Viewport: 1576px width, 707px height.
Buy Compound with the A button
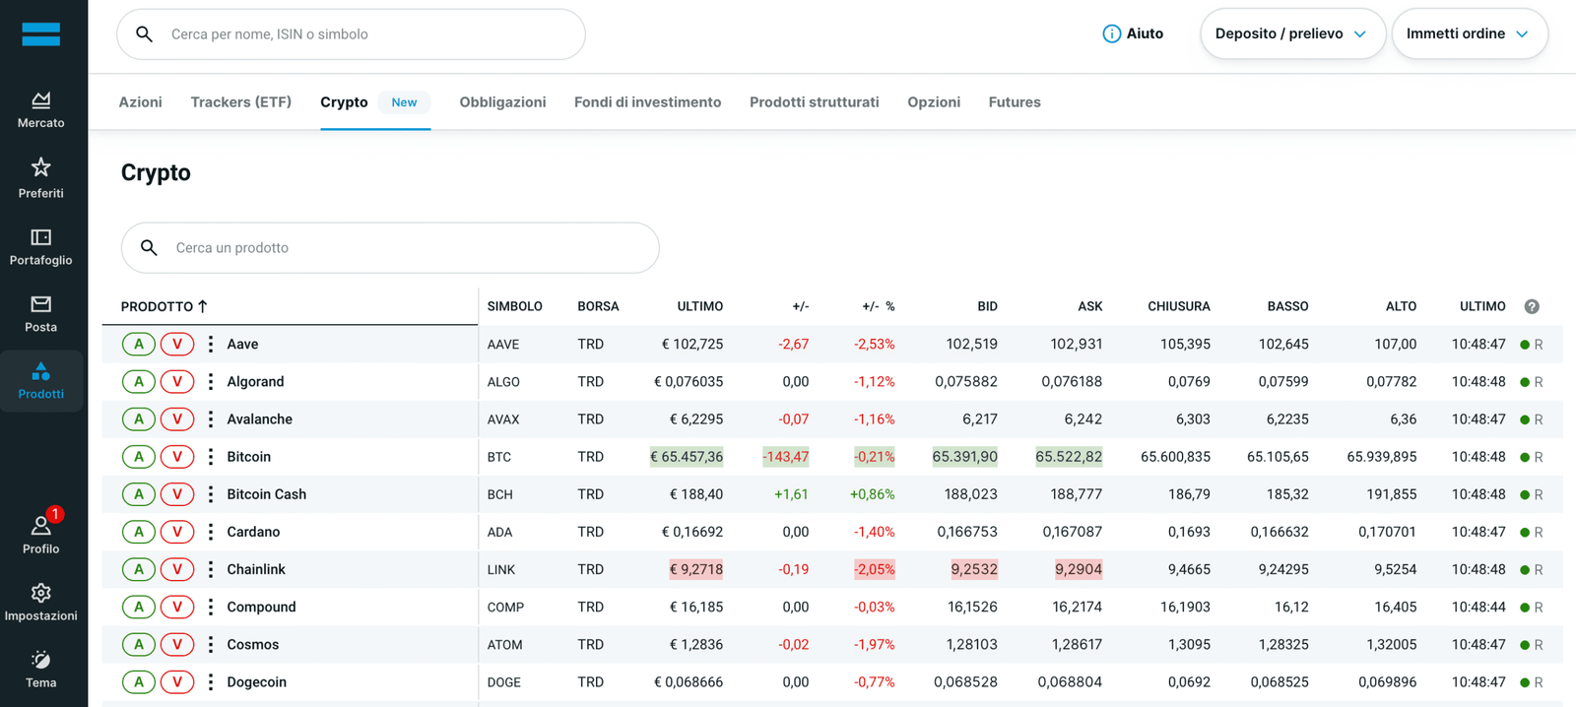click(x=139, y=607)
